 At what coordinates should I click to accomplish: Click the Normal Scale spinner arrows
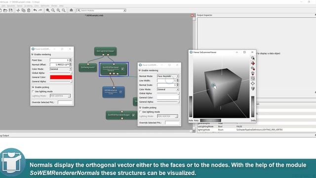click(178, 85)
